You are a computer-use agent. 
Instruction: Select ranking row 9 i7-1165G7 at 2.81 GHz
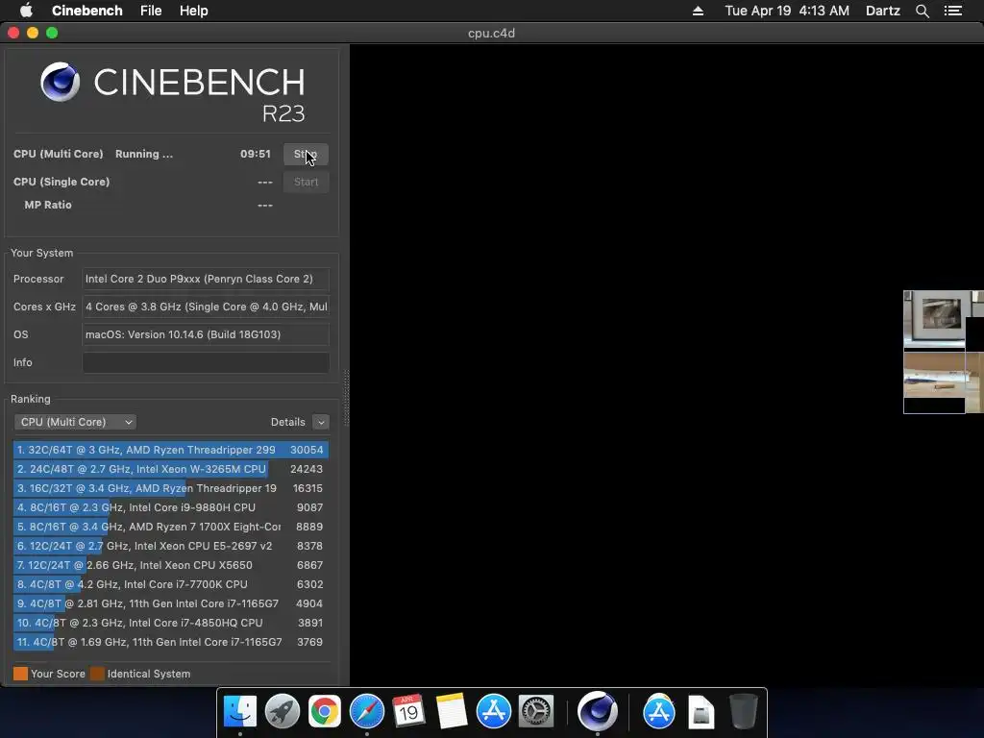170,603
